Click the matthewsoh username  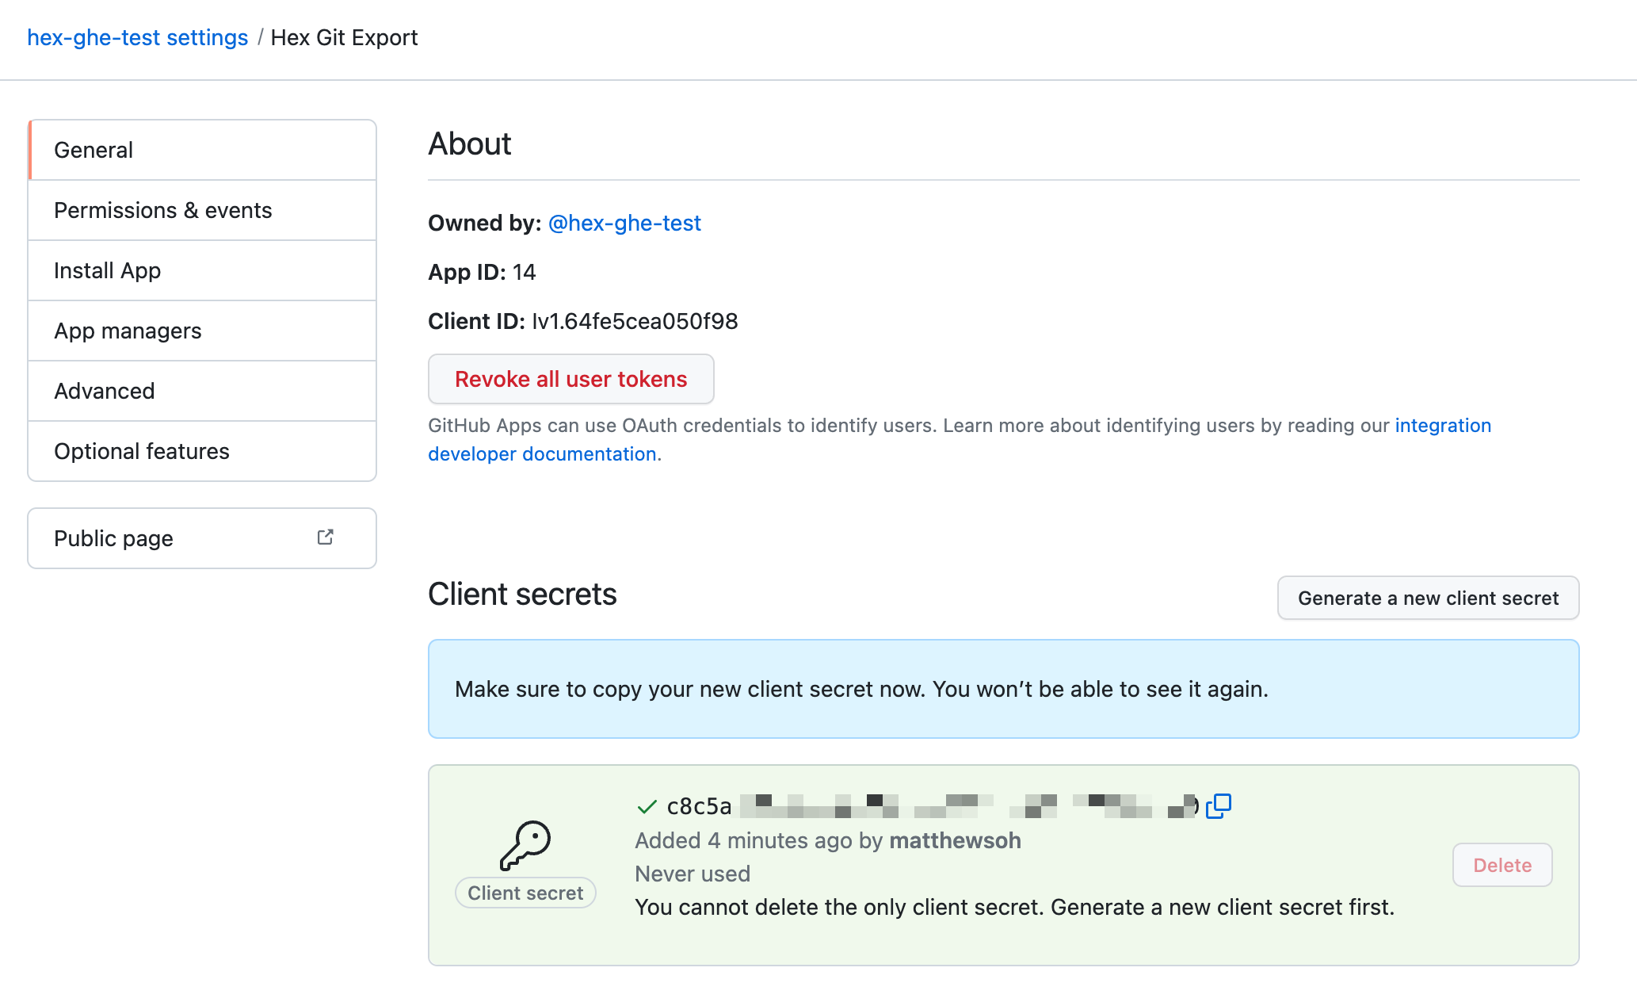click(955, 840)
